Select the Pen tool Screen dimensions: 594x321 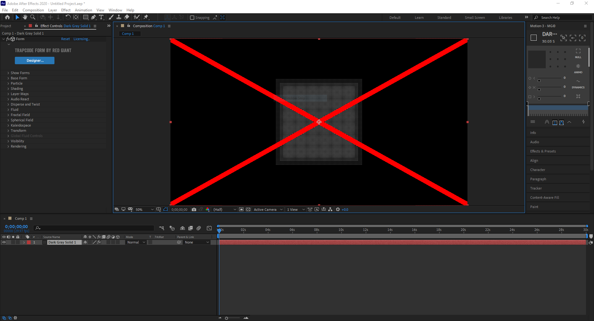(93, 17)
